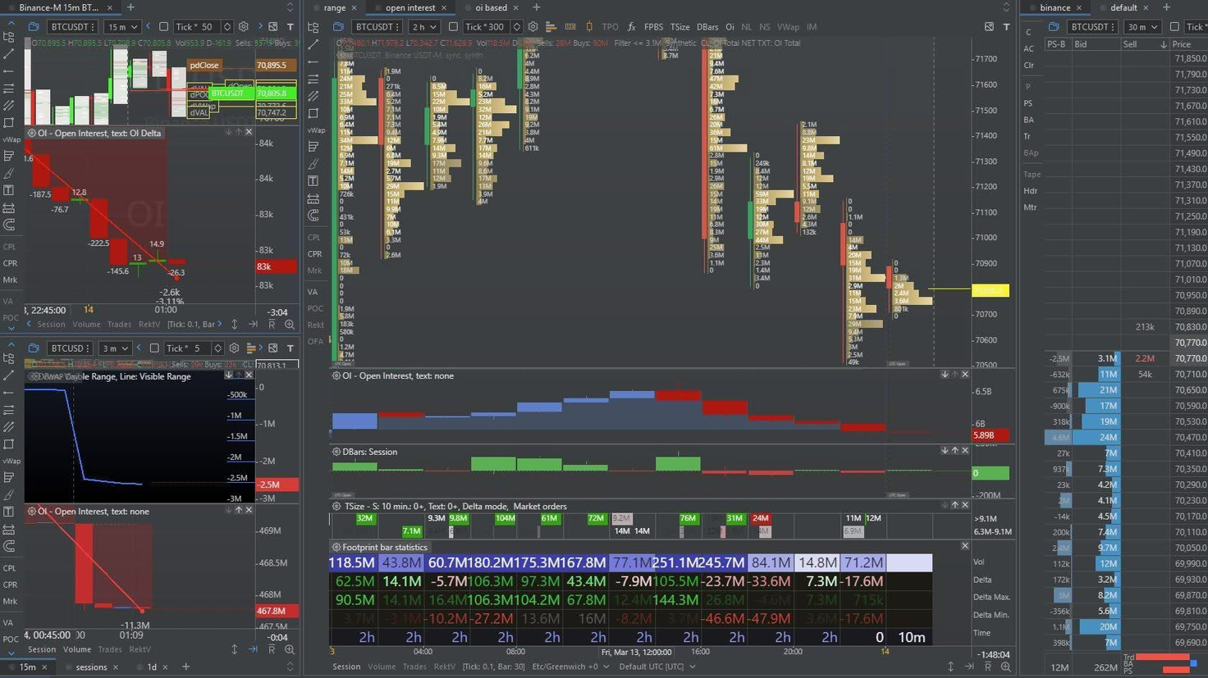Click the Tick * 50 input field
This screenshot has width=1208, height=678.
197,27
